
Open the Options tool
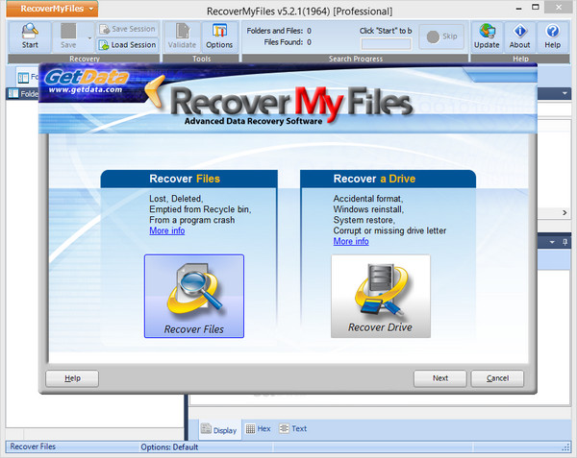tap(218, 36)
